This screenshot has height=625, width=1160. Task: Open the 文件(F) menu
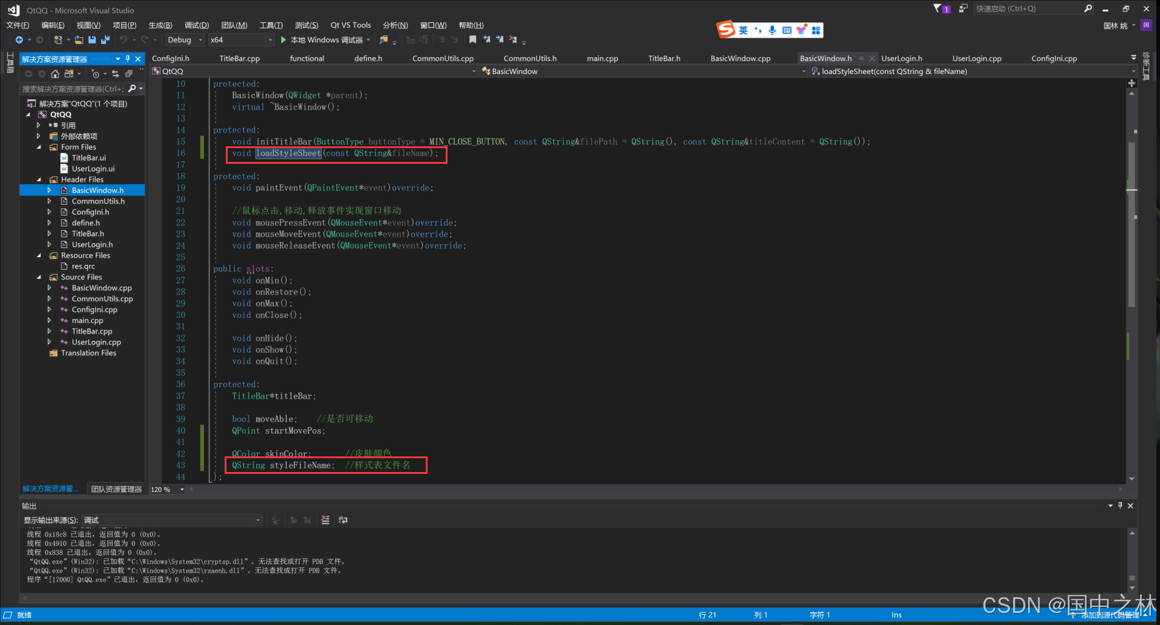[17, 25]
